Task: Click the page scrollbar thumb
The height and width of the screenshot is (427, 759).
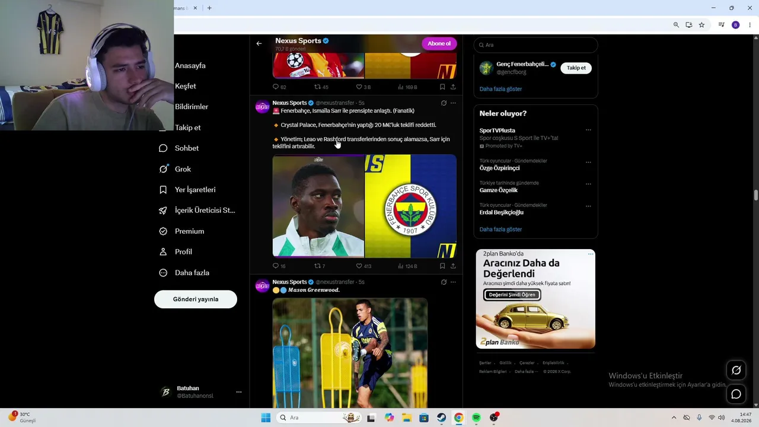Action: 756,196
